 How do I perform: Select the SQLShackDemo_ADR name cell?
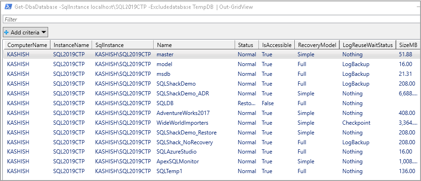coord(183,94)
